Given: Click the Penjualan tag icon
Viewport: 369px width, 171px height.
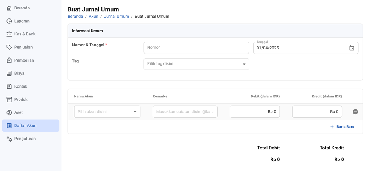Looking at the screenshot, I should click(x=9, y=47).
